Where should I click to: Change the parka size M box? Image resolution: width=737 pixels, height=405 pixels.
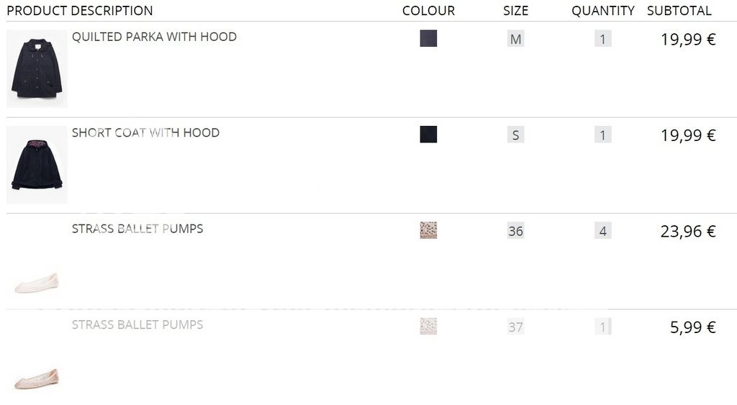(x=515, y=39)
